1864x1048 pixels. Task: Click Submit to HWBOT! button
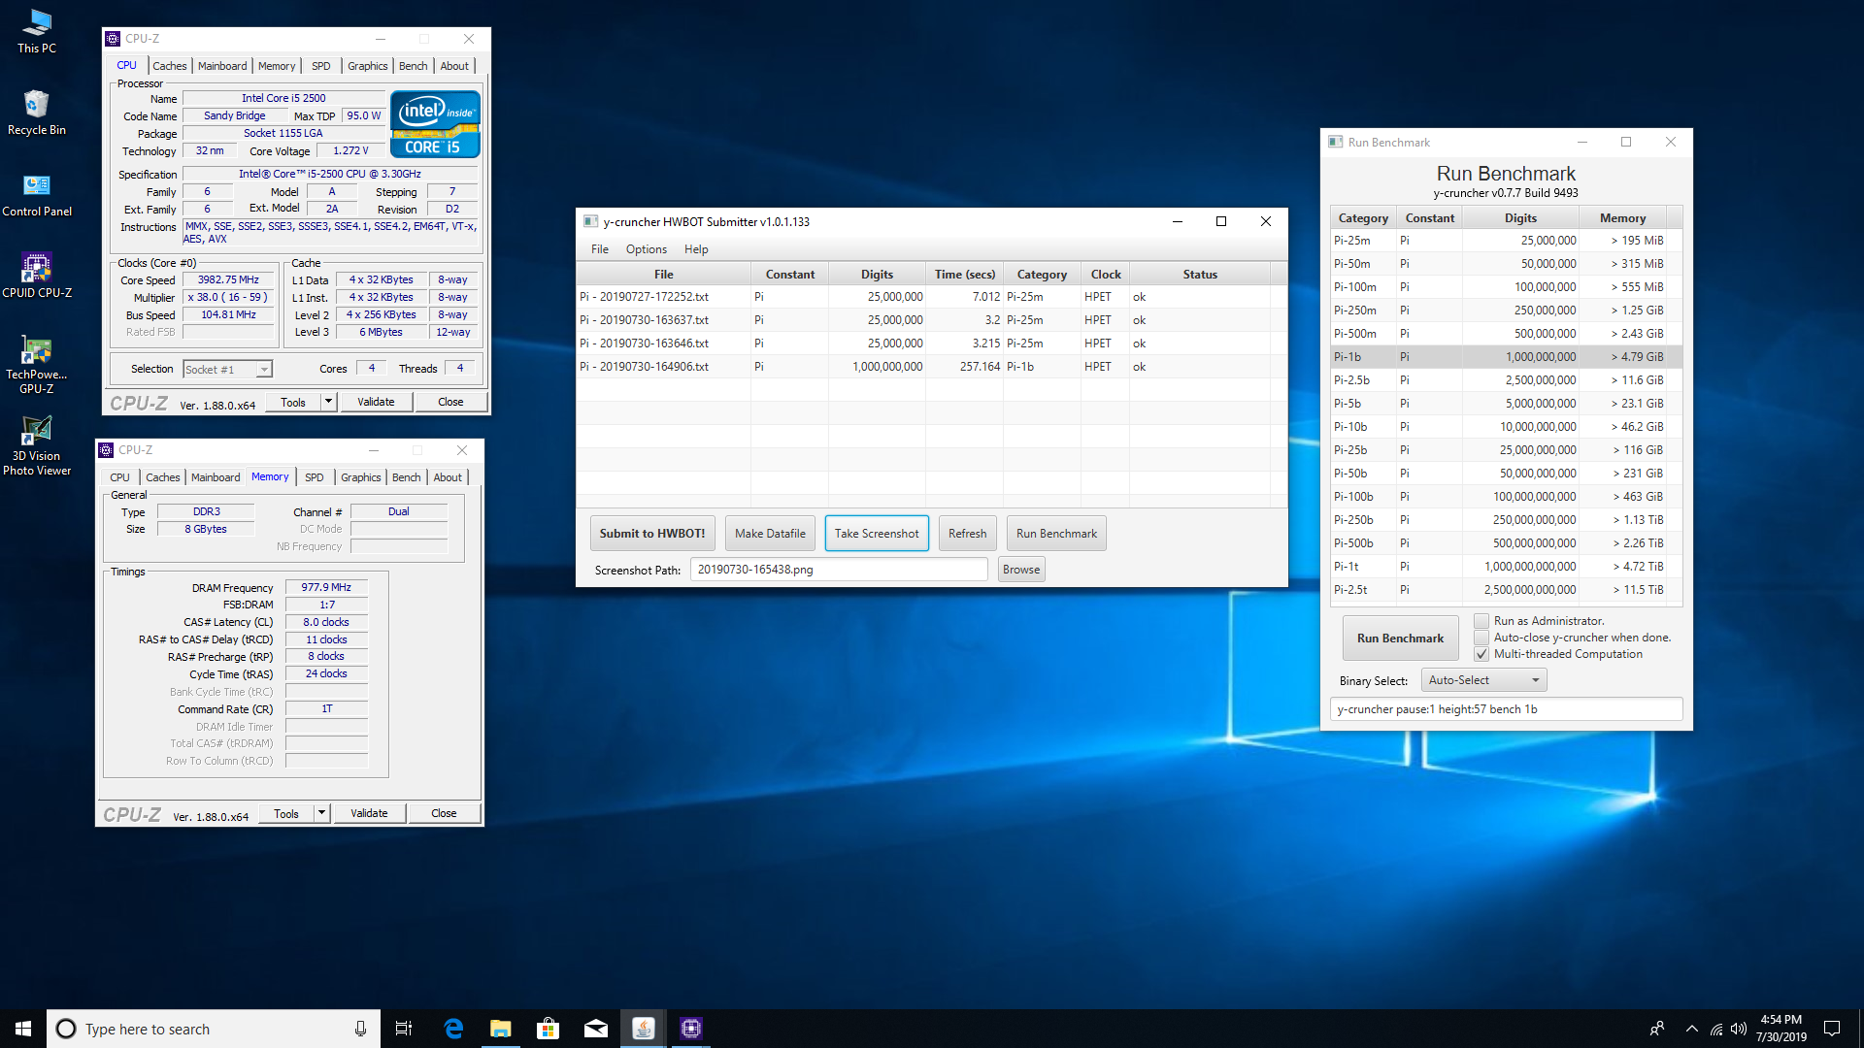652,534
